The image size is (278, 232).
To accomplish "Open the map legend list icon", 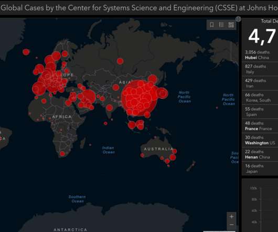I will [x=221, y=25].
